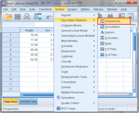Click the vertical scrollbar down arrow

[x=134, y=91]
